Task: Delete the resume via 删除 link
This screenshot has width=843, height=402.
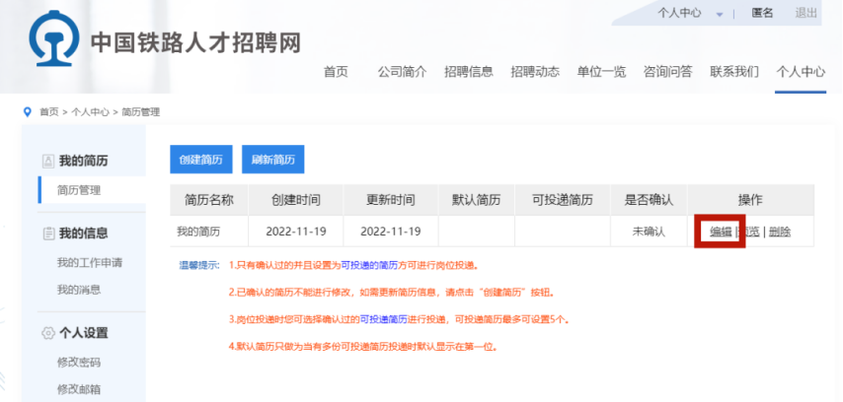Action: tap(779, 232)
